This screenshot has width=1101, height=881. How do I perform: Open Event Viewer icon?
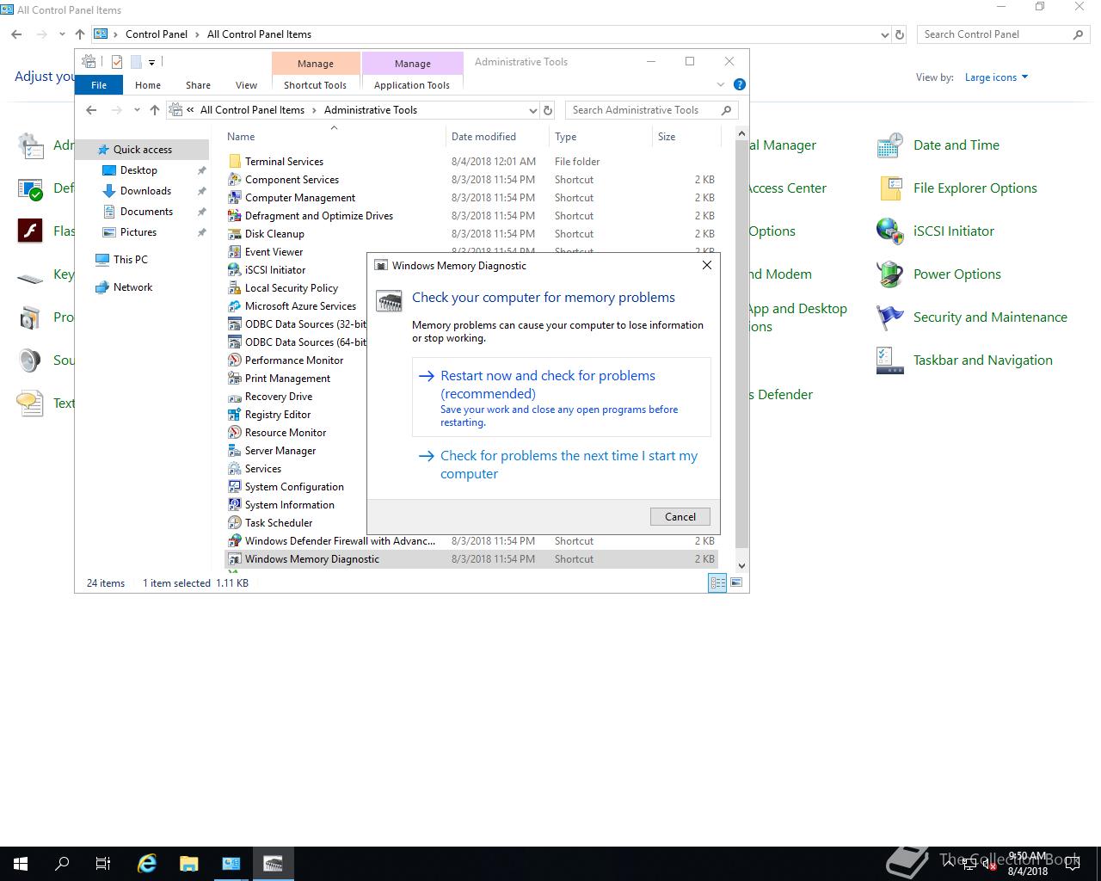click(234, 252)
